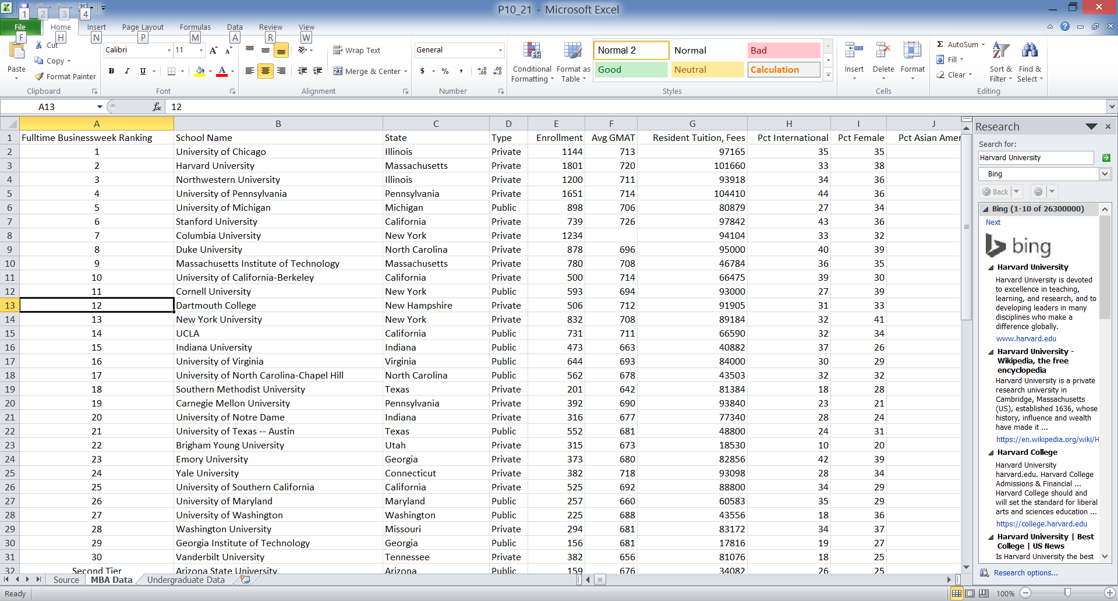
Task: Open Sort & Filter menu
Action: pos(1000,62)
